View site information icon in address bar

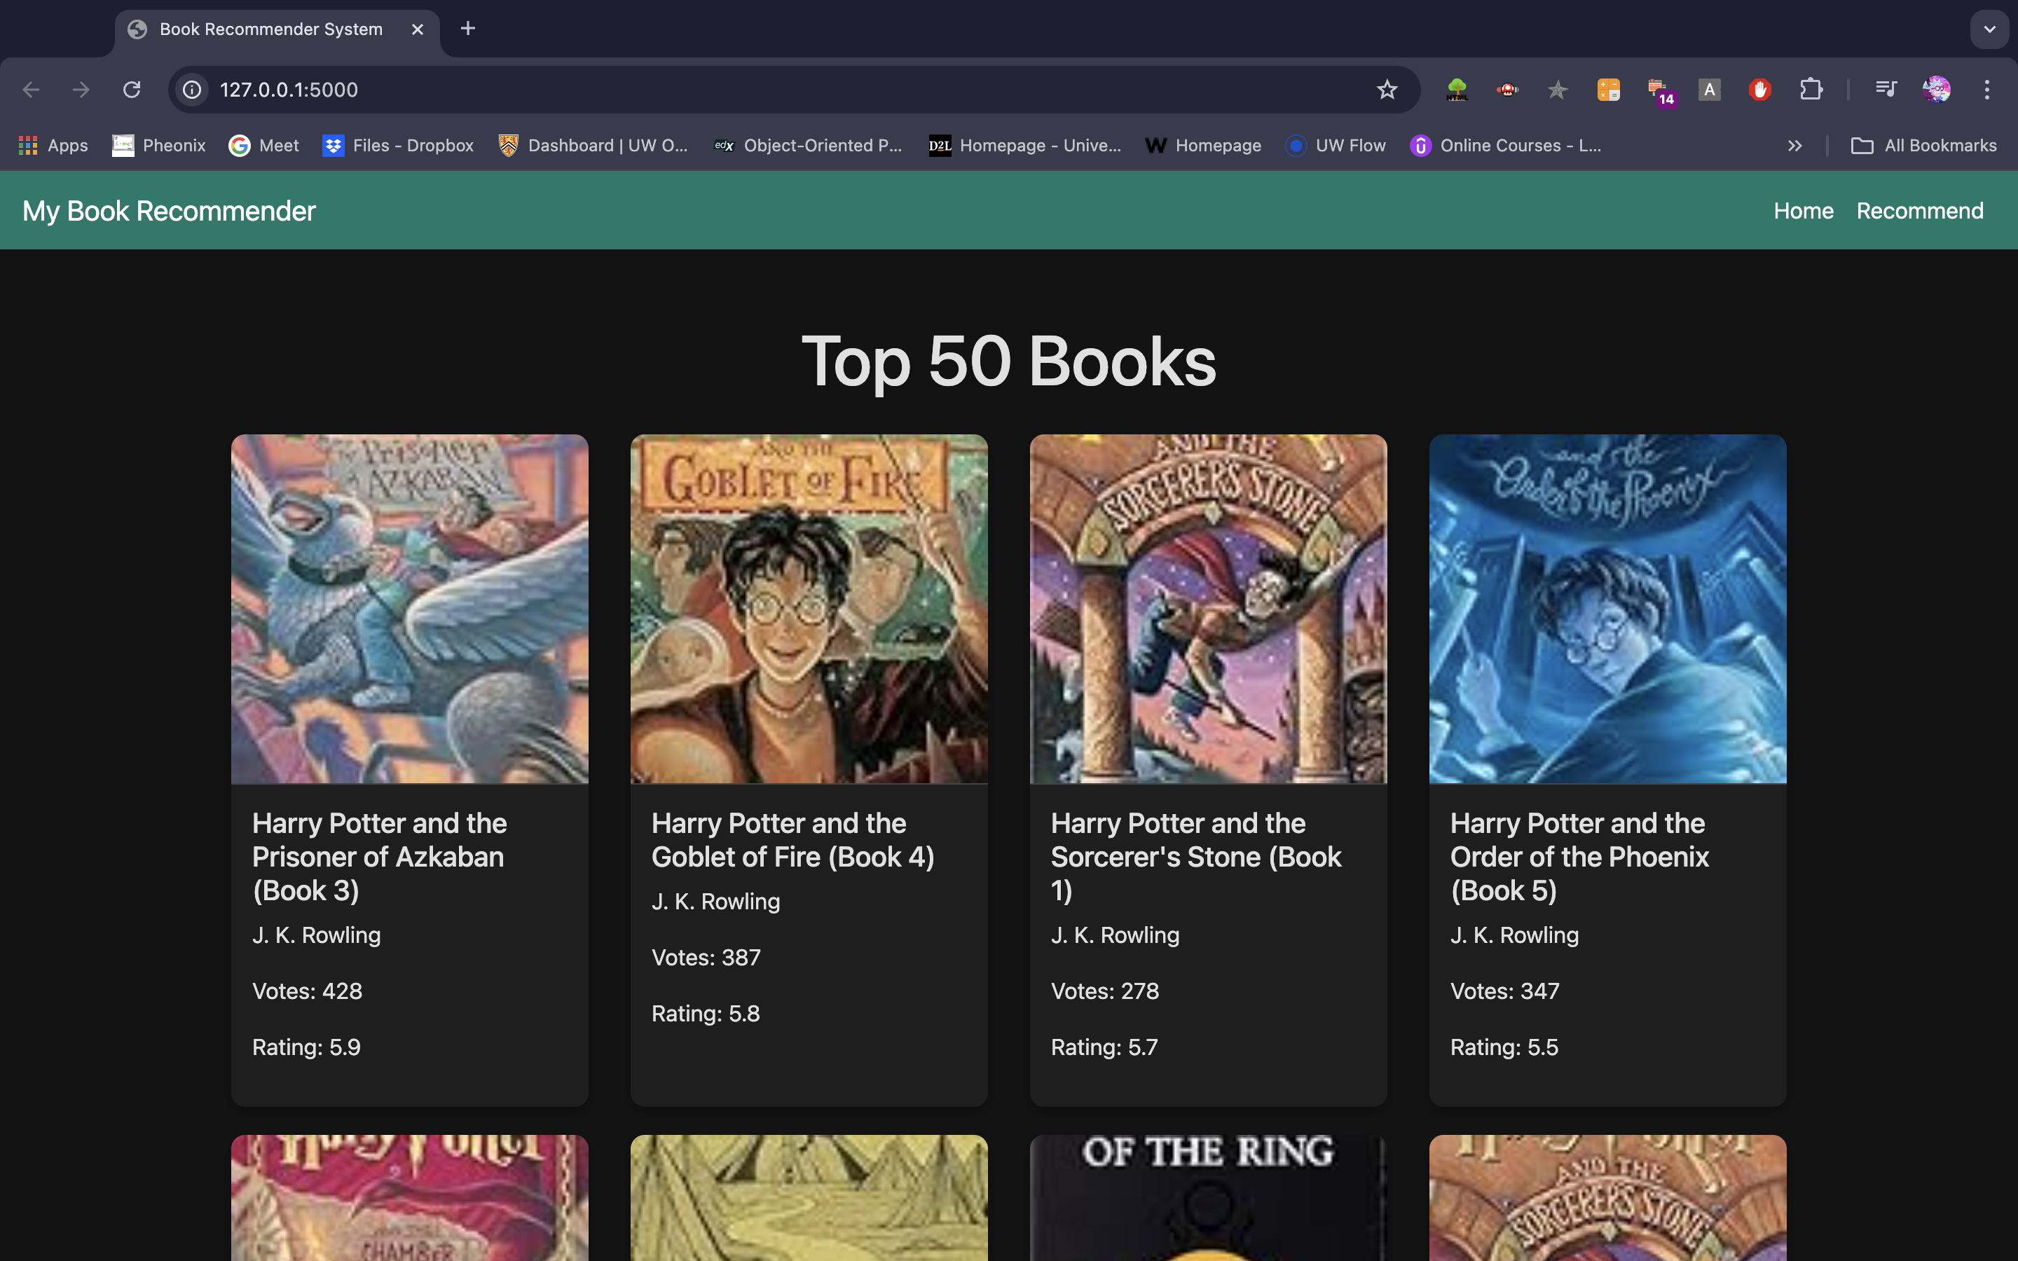[x=193, y=89]
